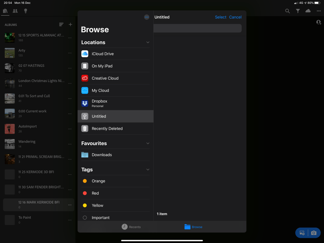Add a new album with plus icon
Viewport: 324px width, 243px height.
click(x=70, y=25)
